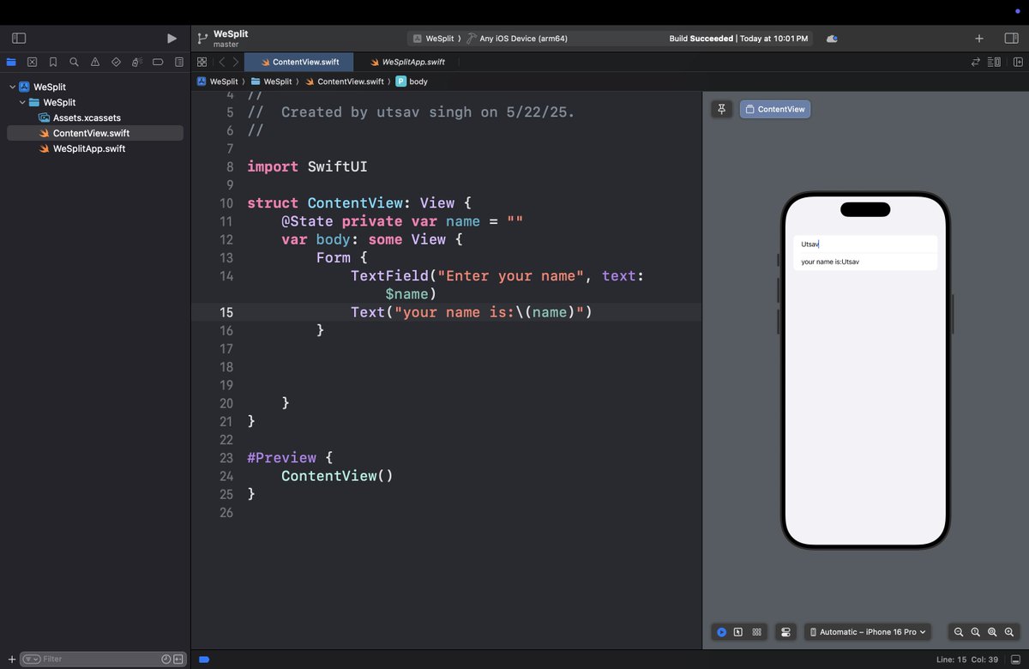Image resolution: width=1029 pixels, height=669 pixels.
Task: Pin the preview with the pin button
Action: (722, 109)
